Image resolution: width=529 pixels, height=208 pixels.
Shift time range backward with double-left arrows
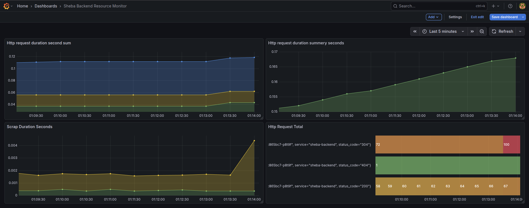click(x=415, y=31)
